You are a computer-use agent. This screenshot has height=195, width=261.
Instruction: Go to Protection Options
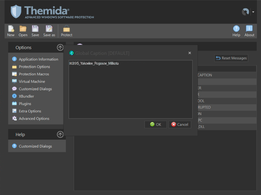coord(34,67)
